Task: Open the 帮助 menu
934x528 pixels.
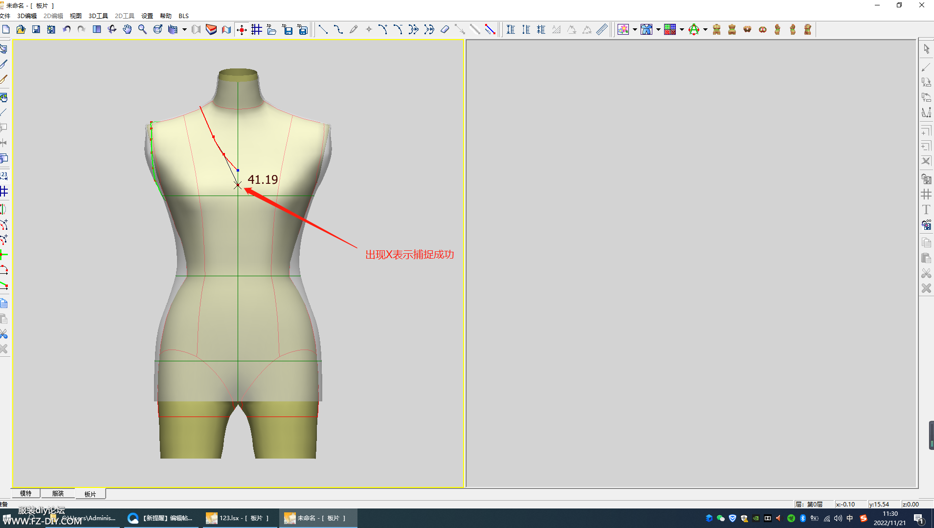Action: pos(166,16)
